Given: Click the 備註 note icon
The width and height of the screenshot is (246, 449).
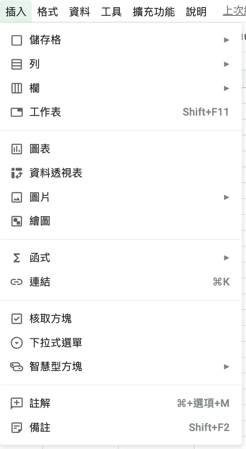Looking at the screenshot, I should coord(16,428).
